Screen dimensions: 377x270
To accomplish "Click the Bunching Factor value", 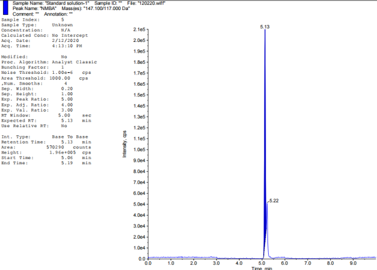I will 62,67.
